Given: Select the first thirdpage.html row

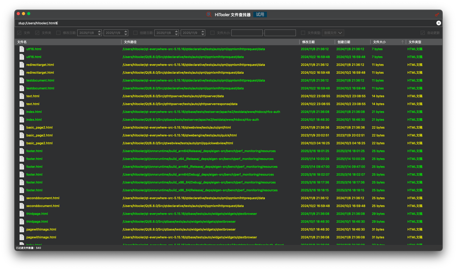Looking at the screenshot, I should tap(37, 214).
